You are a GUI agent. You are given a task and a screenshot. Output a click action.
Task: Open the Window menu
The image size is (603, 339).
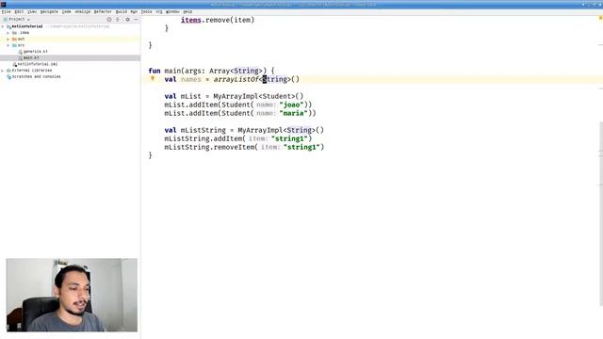(172, 12)
